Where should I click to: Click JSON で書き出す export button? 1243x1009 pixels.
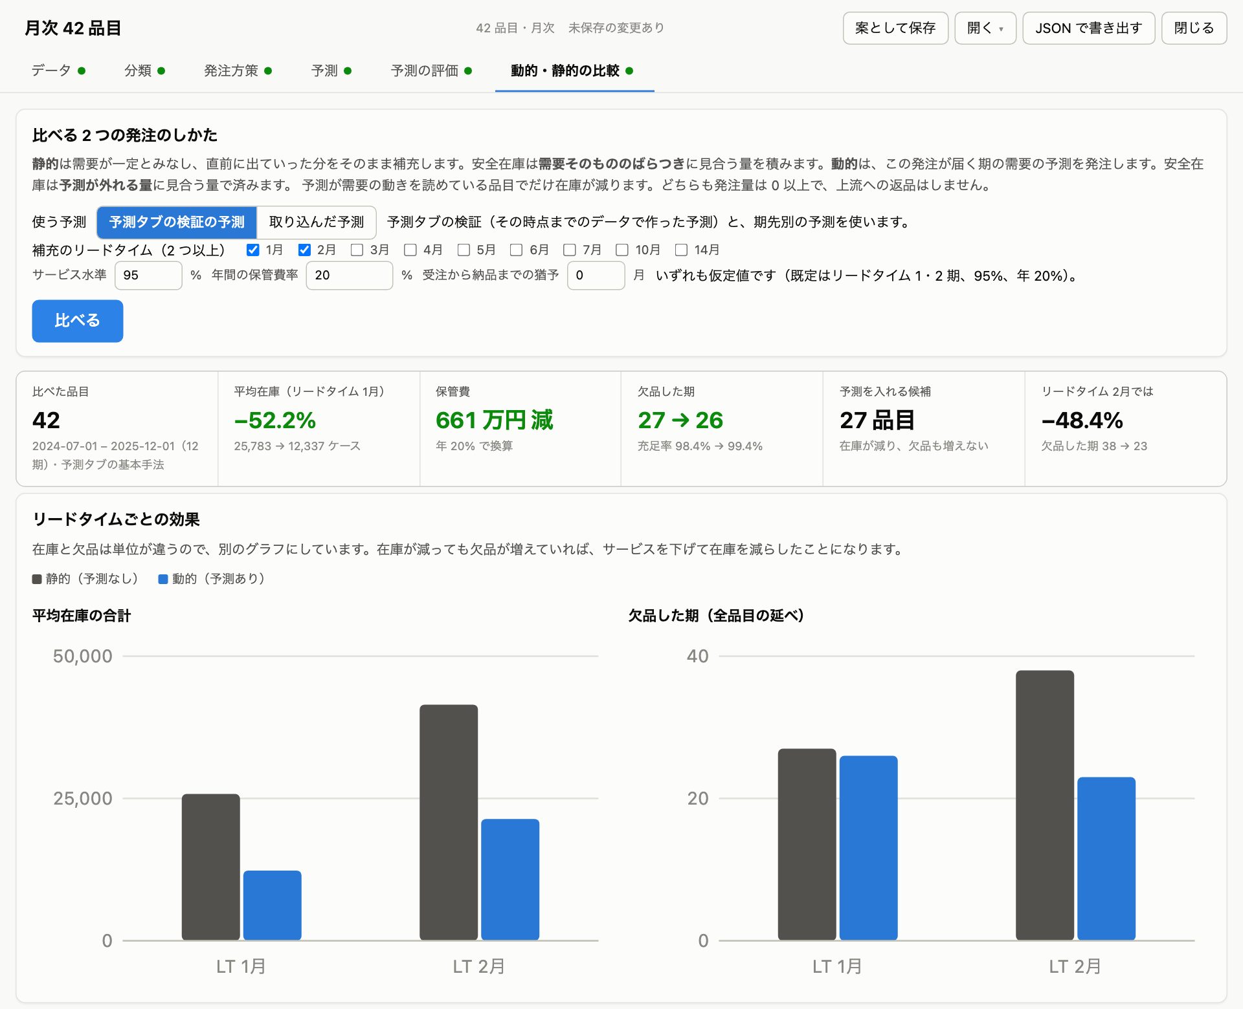click(x=1088, y=28)
